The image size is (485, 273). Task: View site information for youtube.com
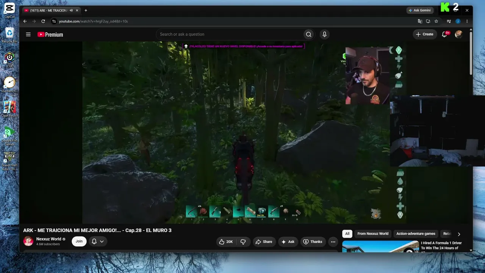(54, 21)
